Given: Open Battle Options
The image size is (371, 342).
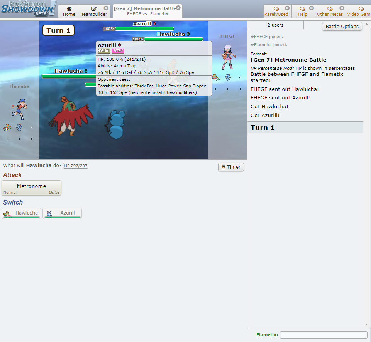Looking at the screenshot, I should pyautogui.click(x=342, y=27).
